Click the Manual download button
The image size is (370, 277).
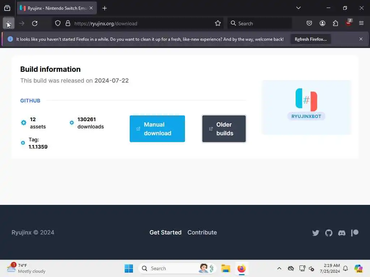(157, 129)
